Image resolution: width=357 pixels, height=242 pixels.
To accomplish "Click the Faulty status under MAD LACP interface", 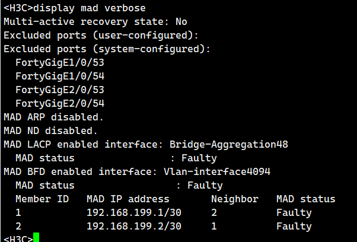I will pyautogui.click(x=199, y=158).
